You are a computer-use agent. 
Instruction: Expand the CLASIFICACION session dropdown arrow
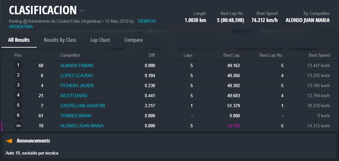[x=82, y=11]
